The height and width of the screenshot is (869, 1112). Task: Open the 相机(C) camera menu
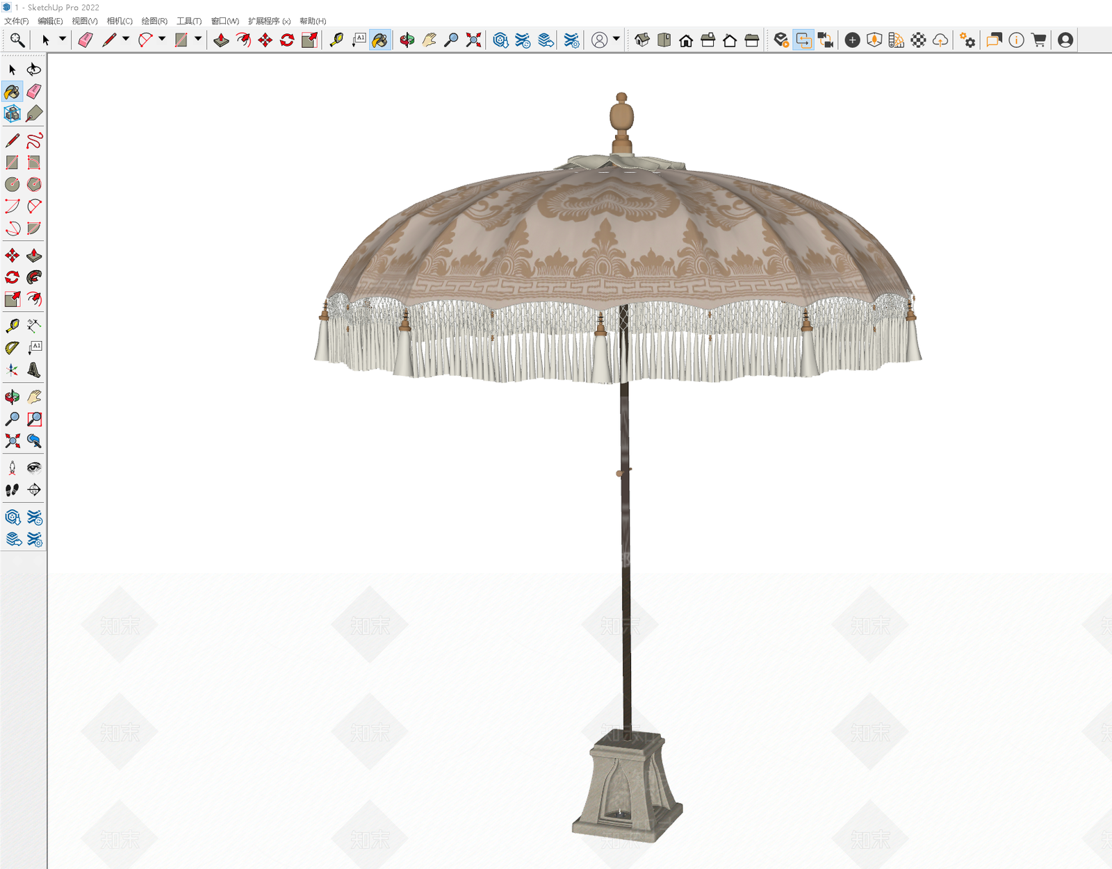click(x=120, y=21)
